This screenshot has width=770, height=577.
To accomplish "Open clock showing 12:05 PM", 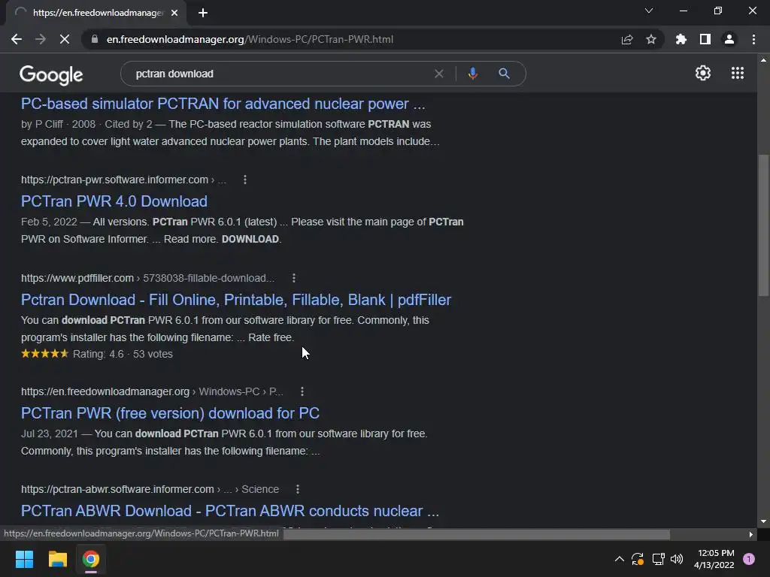I will [714, 559].
